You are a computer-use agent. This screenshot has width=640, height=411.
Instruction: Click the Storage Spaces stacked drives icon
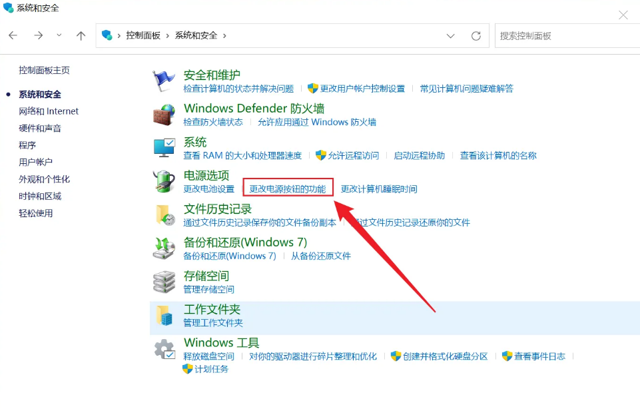point(164,282)
